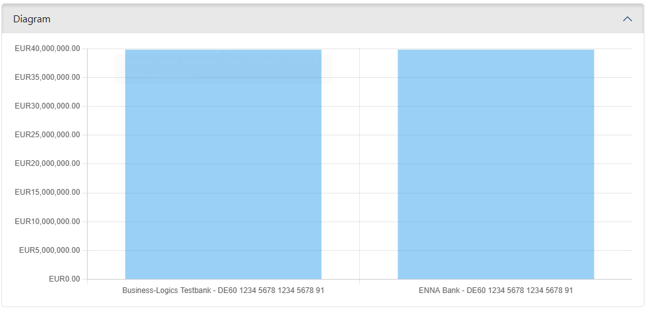Click the EUR20,000,000.00 axis label
Viewport: 647px width, 309px height.
[x=47, y=164]
